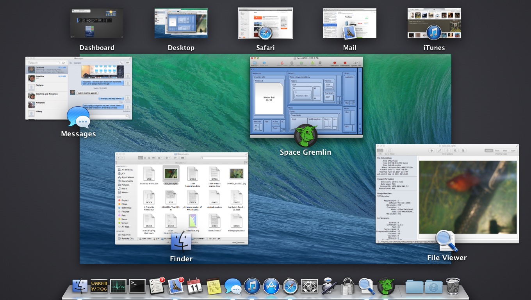The width and height of the screenshot is (531, 300).
Task: Launch Terminal from the Dock
Action: pyautogui.click(x=137, y=286)
